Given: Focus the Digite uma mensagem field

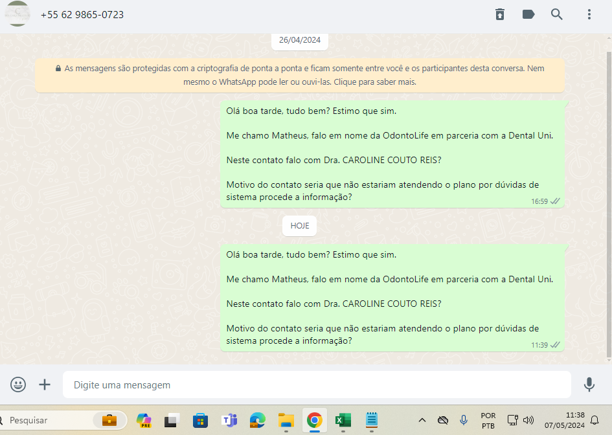Looking at the screenshot, I should (317, 385).
